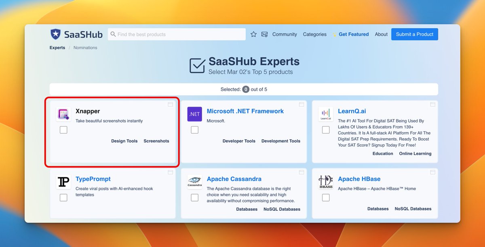The height and width of the screenshot is (247, 485).
Task: Click NoSQL Databases tag on Apache HBase card
Action: [413, 209]
